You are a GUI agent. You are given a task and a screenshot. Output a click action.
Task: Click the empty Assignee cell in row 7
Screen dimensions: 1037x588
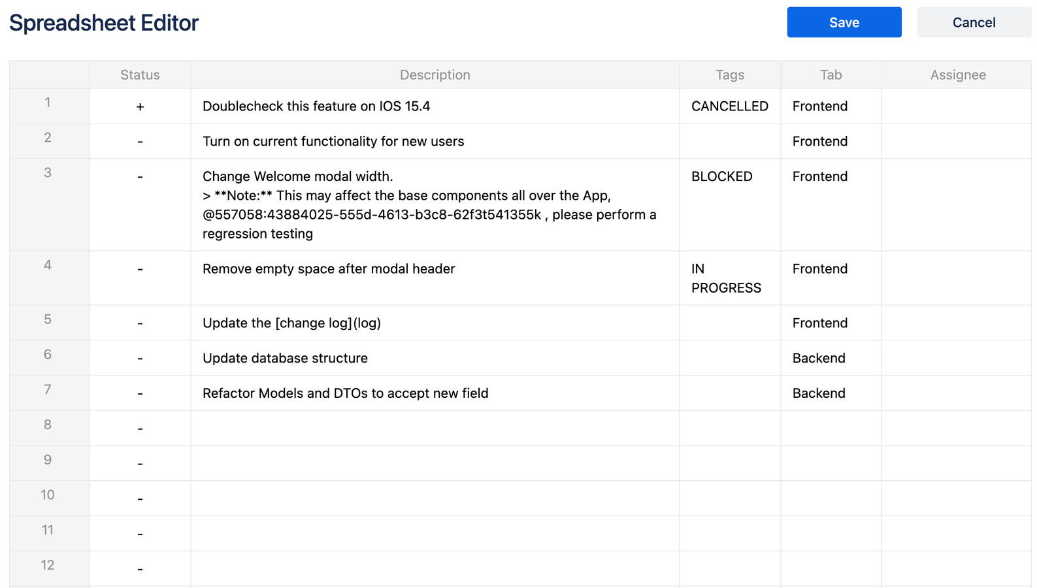pos(957,393)
